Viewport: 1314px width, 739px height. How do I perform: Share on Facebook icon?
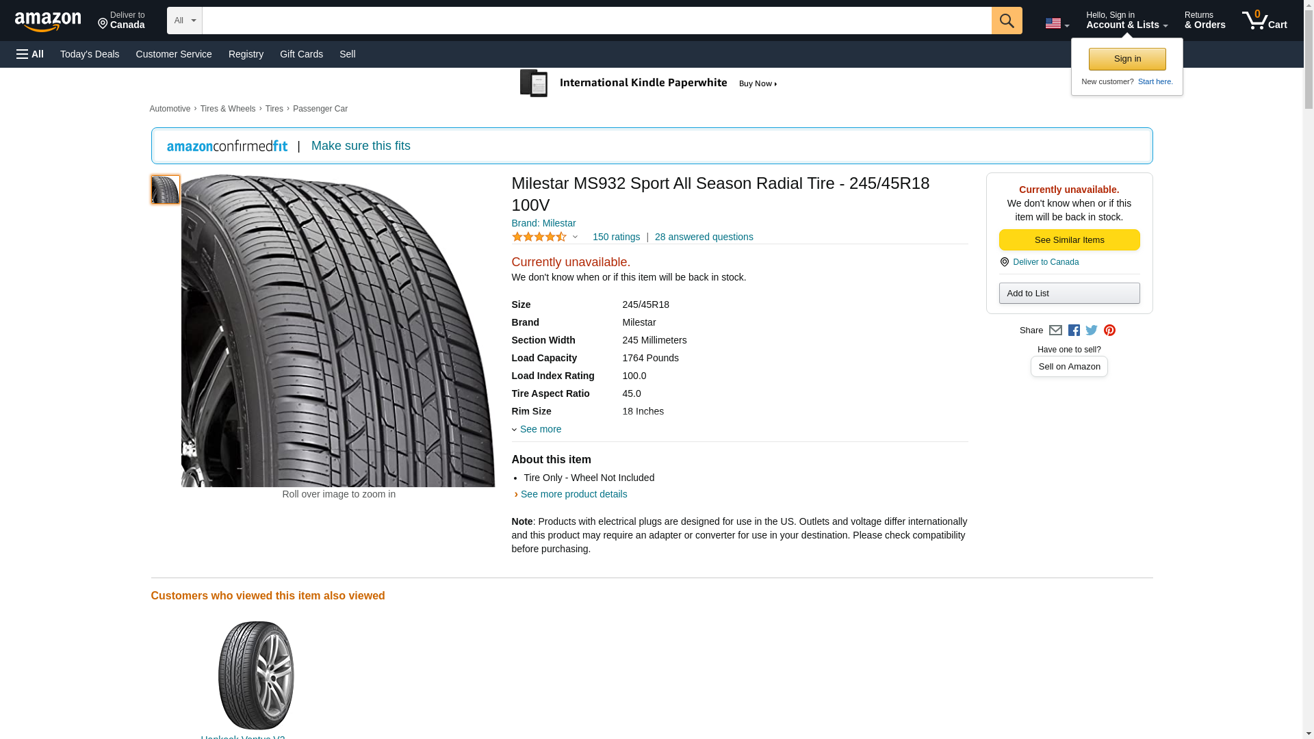(x=1074, y=330)
